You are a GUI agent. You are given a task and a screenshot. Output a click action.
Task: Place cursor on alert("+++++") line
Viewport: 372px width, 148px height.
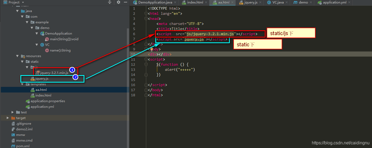click(180, 70)
